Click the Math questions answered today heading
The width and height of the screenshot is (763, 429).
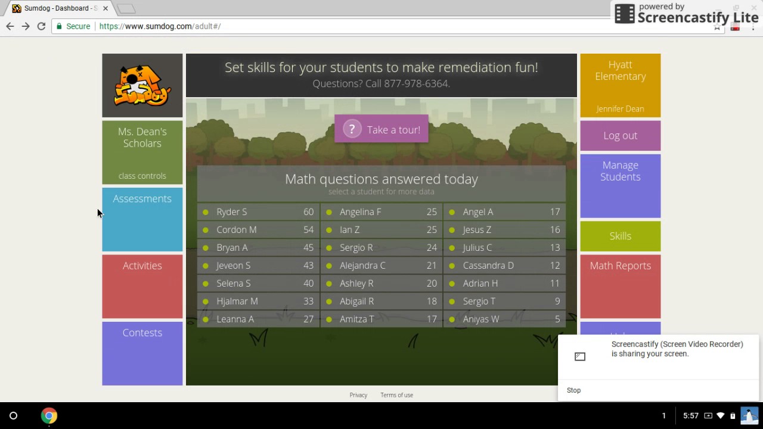coord(381,179)
